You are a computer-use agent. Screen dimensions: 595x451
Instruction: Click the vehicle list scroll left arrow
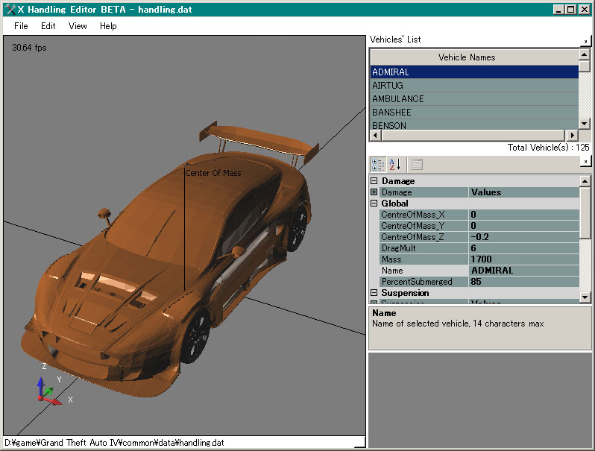(376, 135)
